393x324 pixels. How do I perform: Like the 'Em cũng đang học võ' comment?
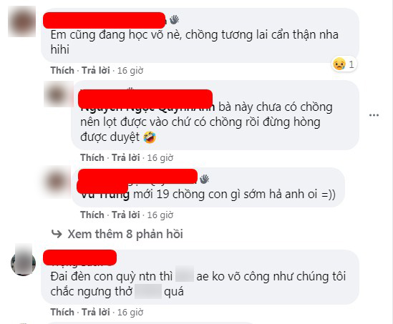[62, 70]
